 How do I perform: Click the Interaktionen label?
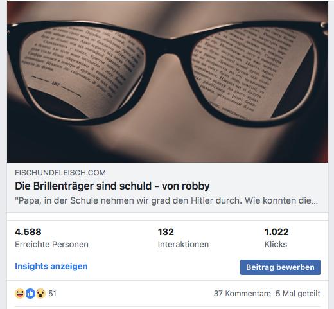pyautogui.click(x=183, y=244)
